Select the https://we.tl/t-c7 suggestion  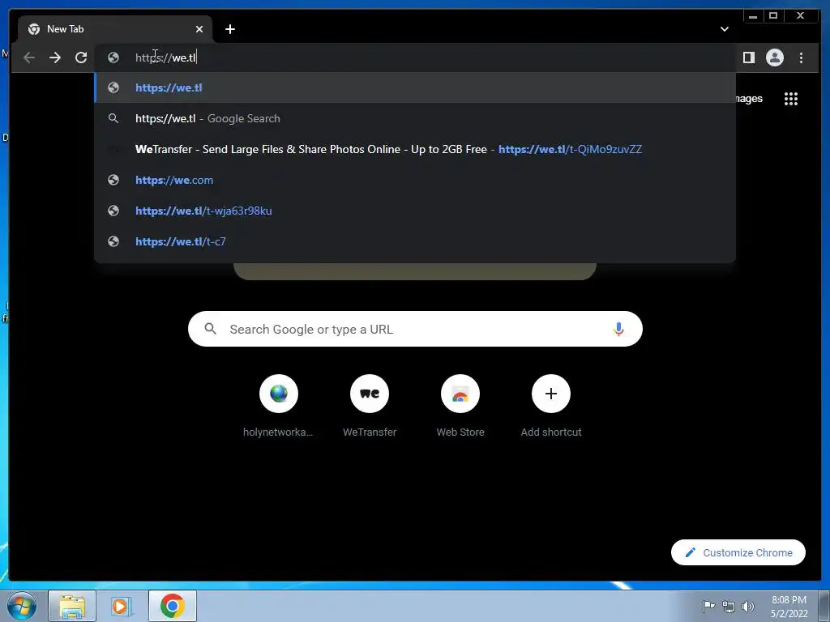415,241
